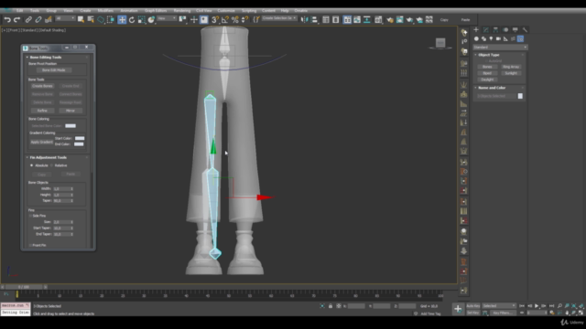This screenshot has width=586, height=329.
Task: Select the Absolute radio button
Action: pyautogui.click(x=32, y=165)
